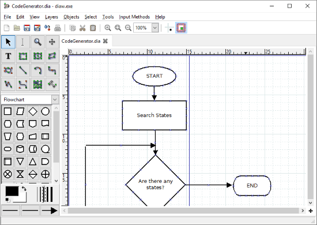Select the Text edit cursor tool
This screenshot has width=317, height=225.
(22, 42)
